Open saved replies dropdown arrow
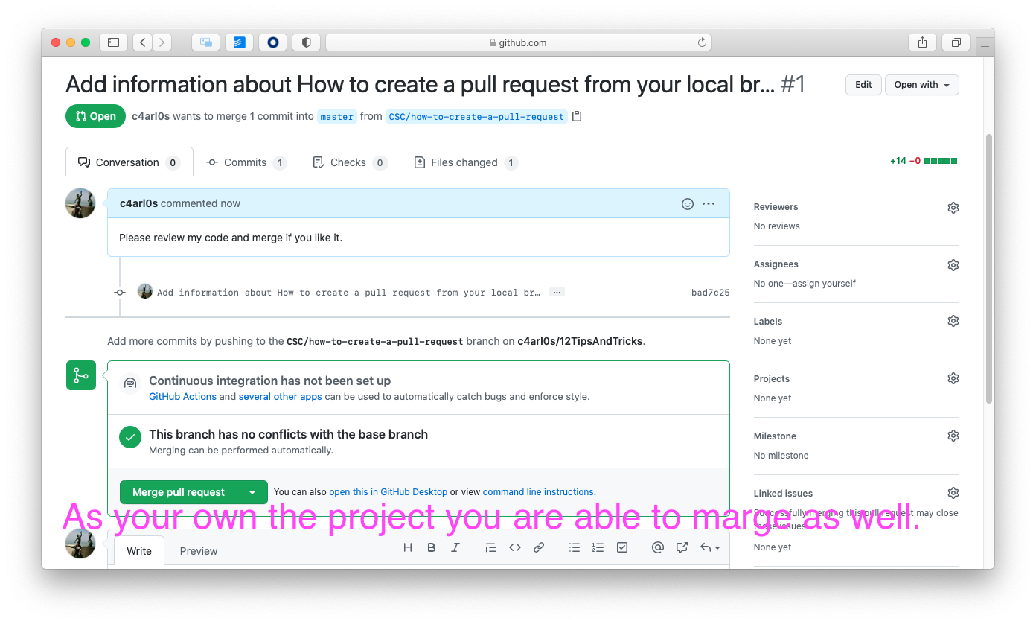The width and height of the screenshot is (1036, 624). click(711, 547)
